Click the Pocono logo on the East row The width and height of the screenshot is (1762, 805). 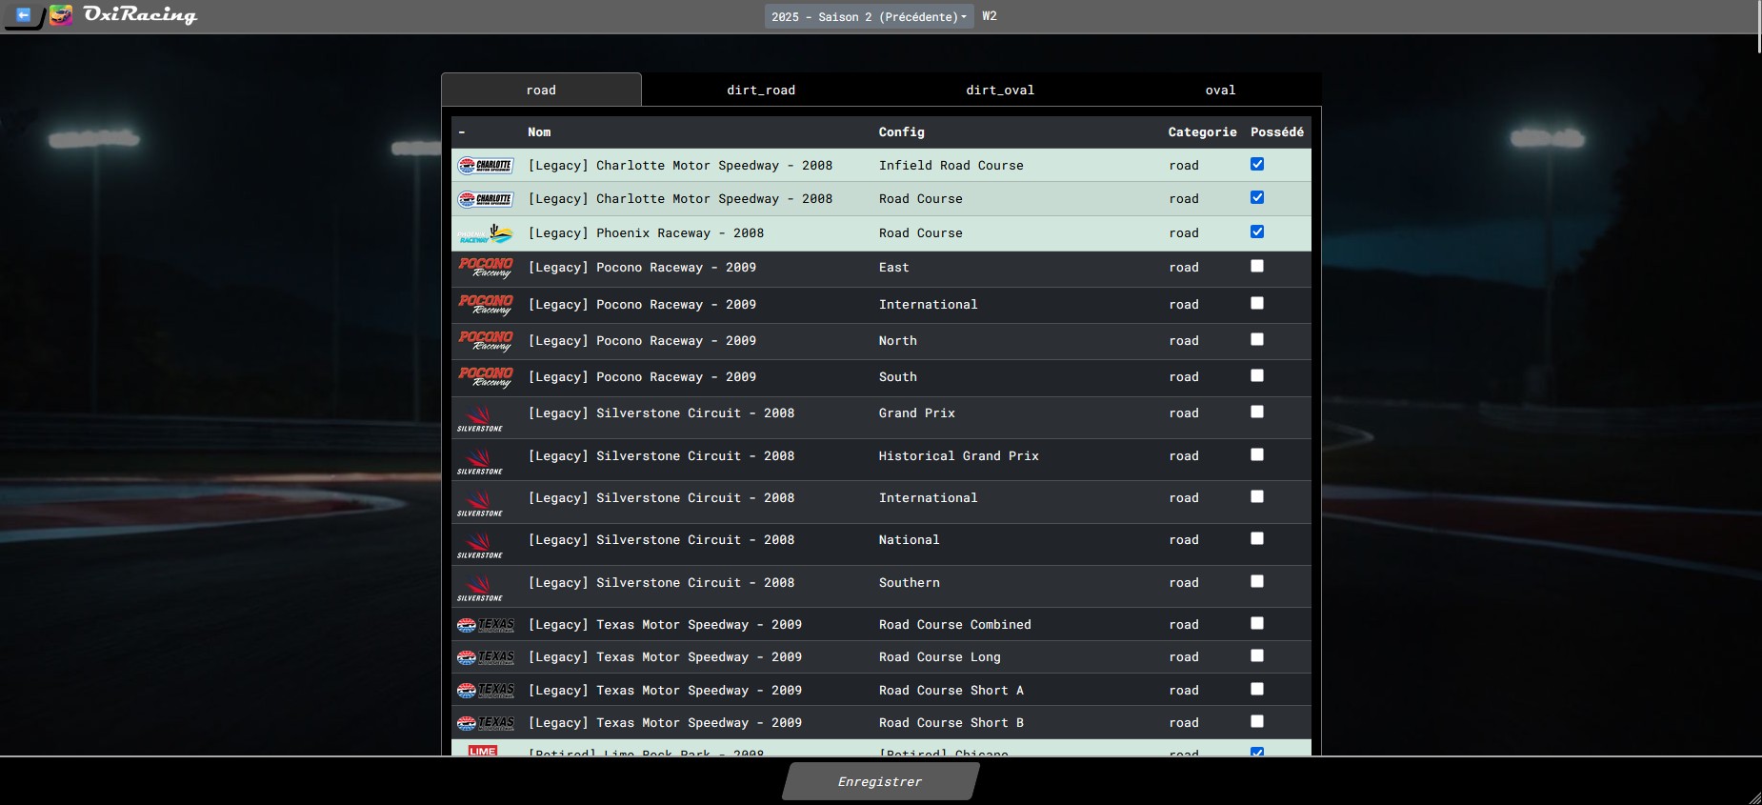point(486,268)
